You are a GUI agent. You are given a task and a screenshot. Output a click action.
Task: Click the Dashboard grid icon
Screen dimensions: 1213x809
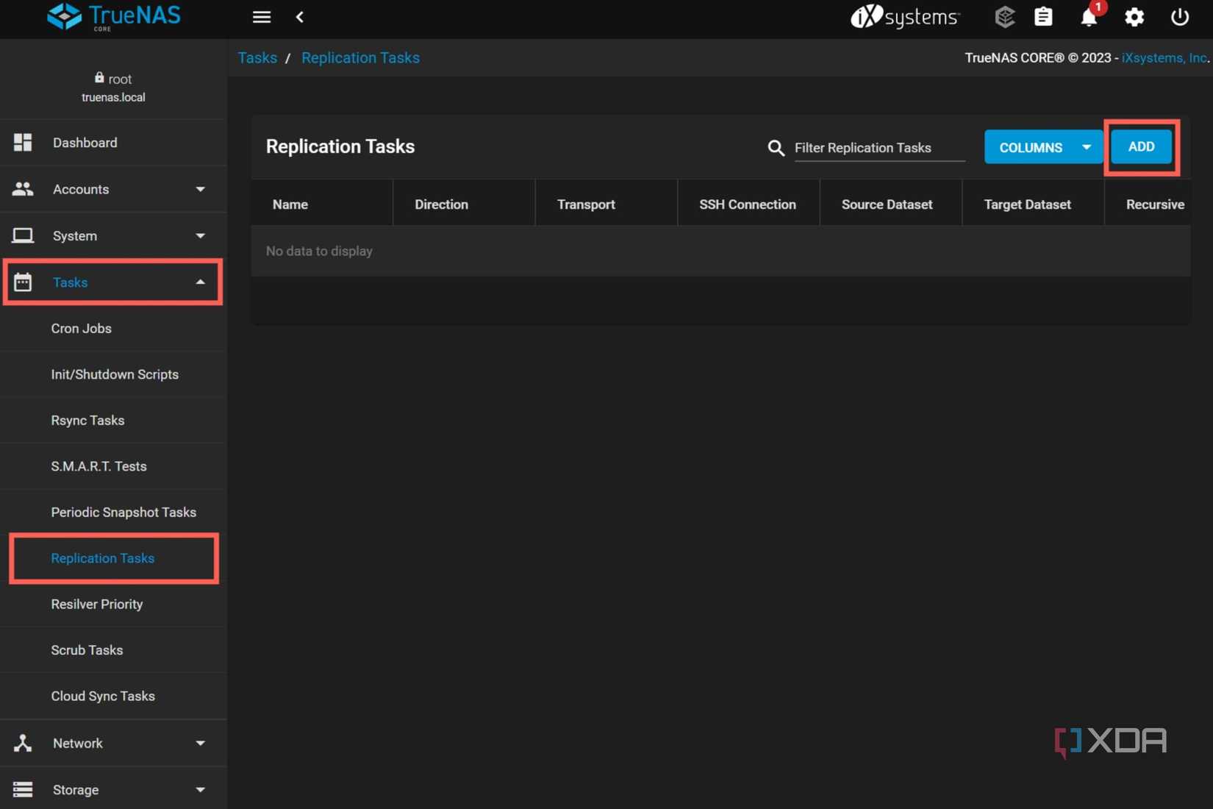point(23,143)
